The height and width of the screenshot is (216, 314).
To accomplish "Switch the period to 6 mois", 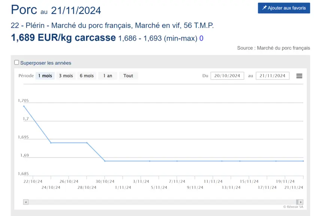I will [87, 76].
